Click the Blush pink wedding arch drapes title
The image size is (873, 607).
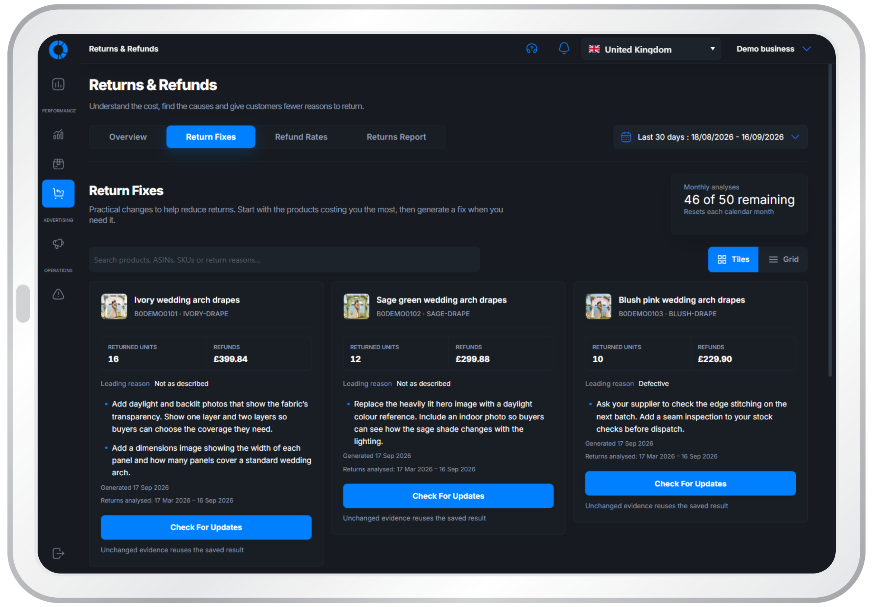point(681,300)
